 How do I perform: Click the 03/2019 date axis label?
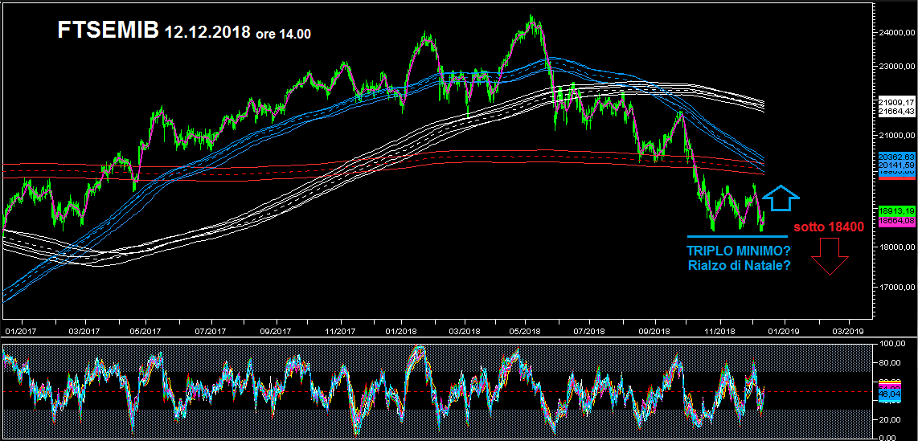click(847, 330)
